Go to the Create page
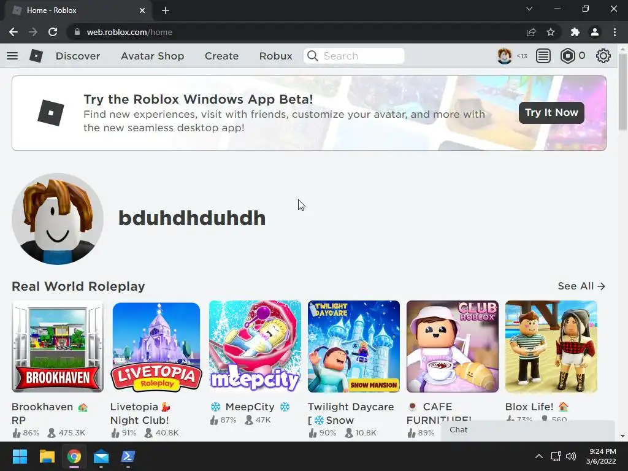This screenshot has width=628, height=471. point(221,56)
